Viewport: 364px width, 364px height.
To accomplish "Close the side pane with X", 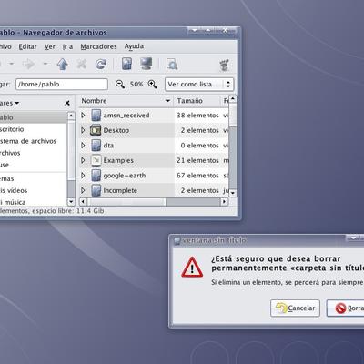I will 67,103.
